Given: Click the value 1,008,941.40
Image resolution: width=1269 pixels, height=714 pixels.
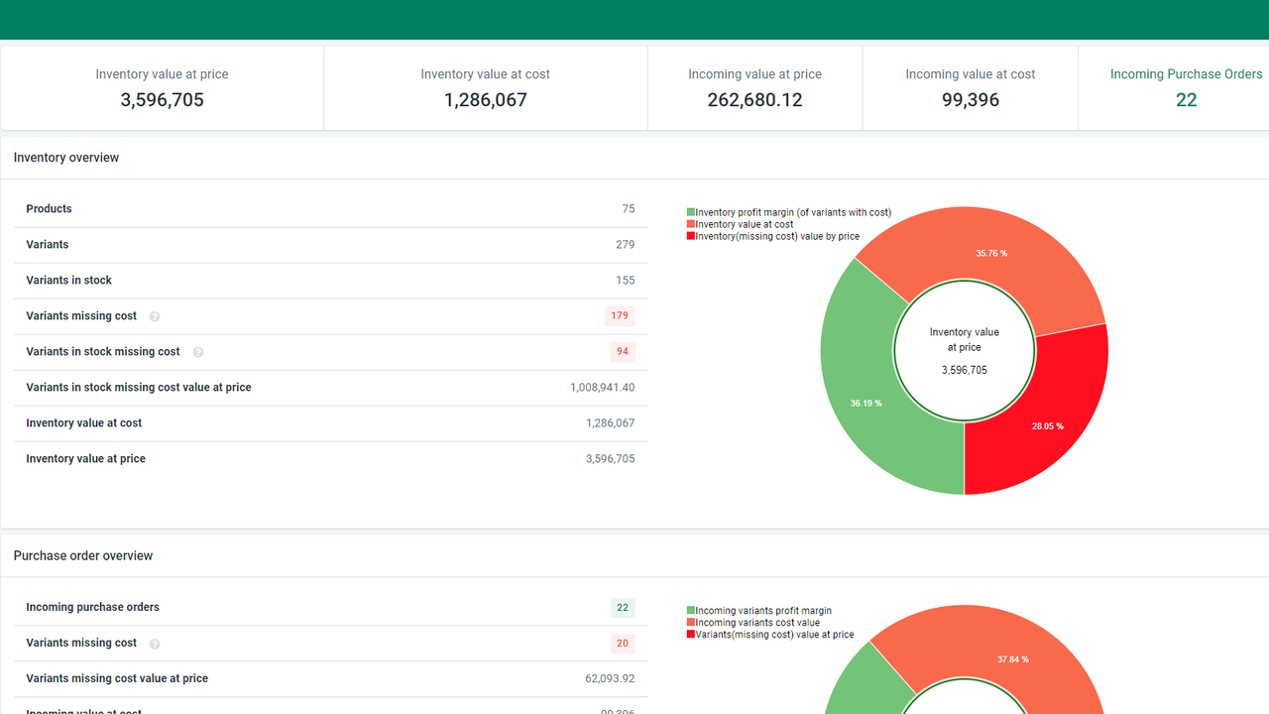Looking at the screenshot, I should pyautogui.click(x=603, y=388).
